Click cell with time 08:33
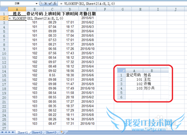Viewport: 187px width, 135px height. point(52,36)
